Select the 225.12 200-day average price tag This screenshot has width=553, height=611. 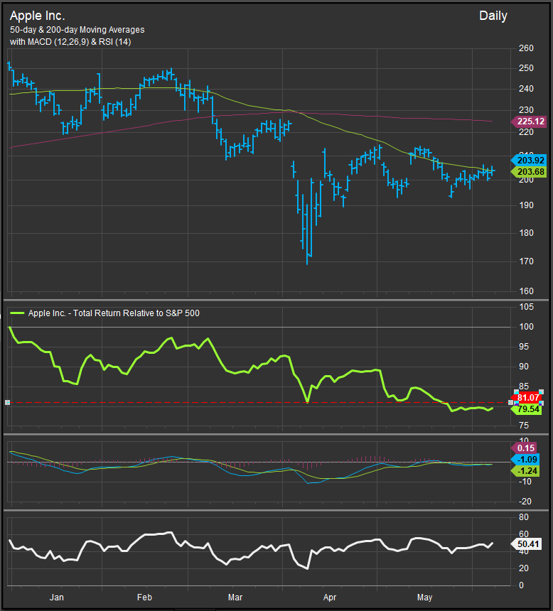pyautogui.click(x=529, y=121)
